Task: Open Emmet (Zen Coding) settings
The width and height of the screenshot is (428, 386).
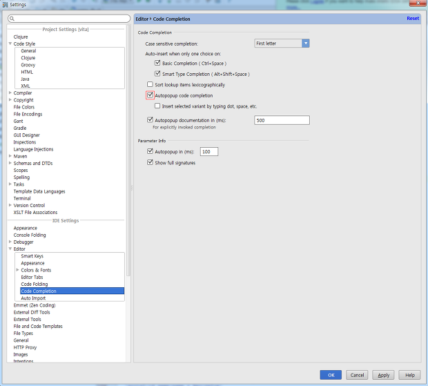Action: pos(35,305)
